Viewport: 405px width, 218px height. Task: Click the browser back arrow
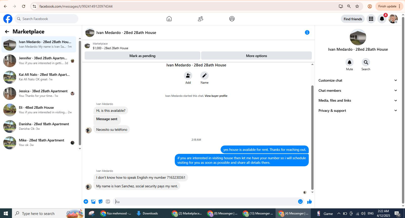5,6
